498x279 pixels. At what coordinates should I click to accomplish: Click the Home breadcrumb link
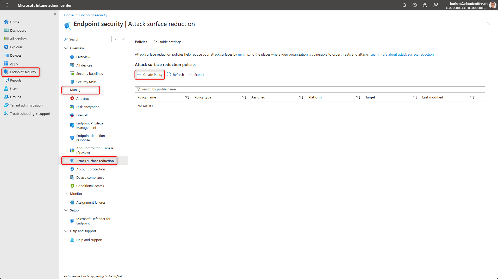point(69,15)
